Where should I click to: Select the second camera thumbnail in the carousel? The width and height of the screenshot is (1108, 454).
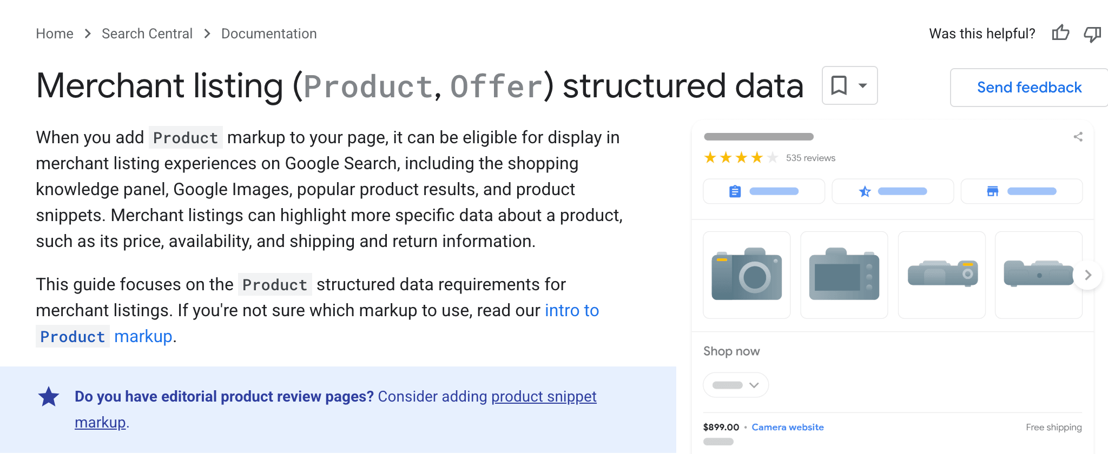click(x=843, y=275)
